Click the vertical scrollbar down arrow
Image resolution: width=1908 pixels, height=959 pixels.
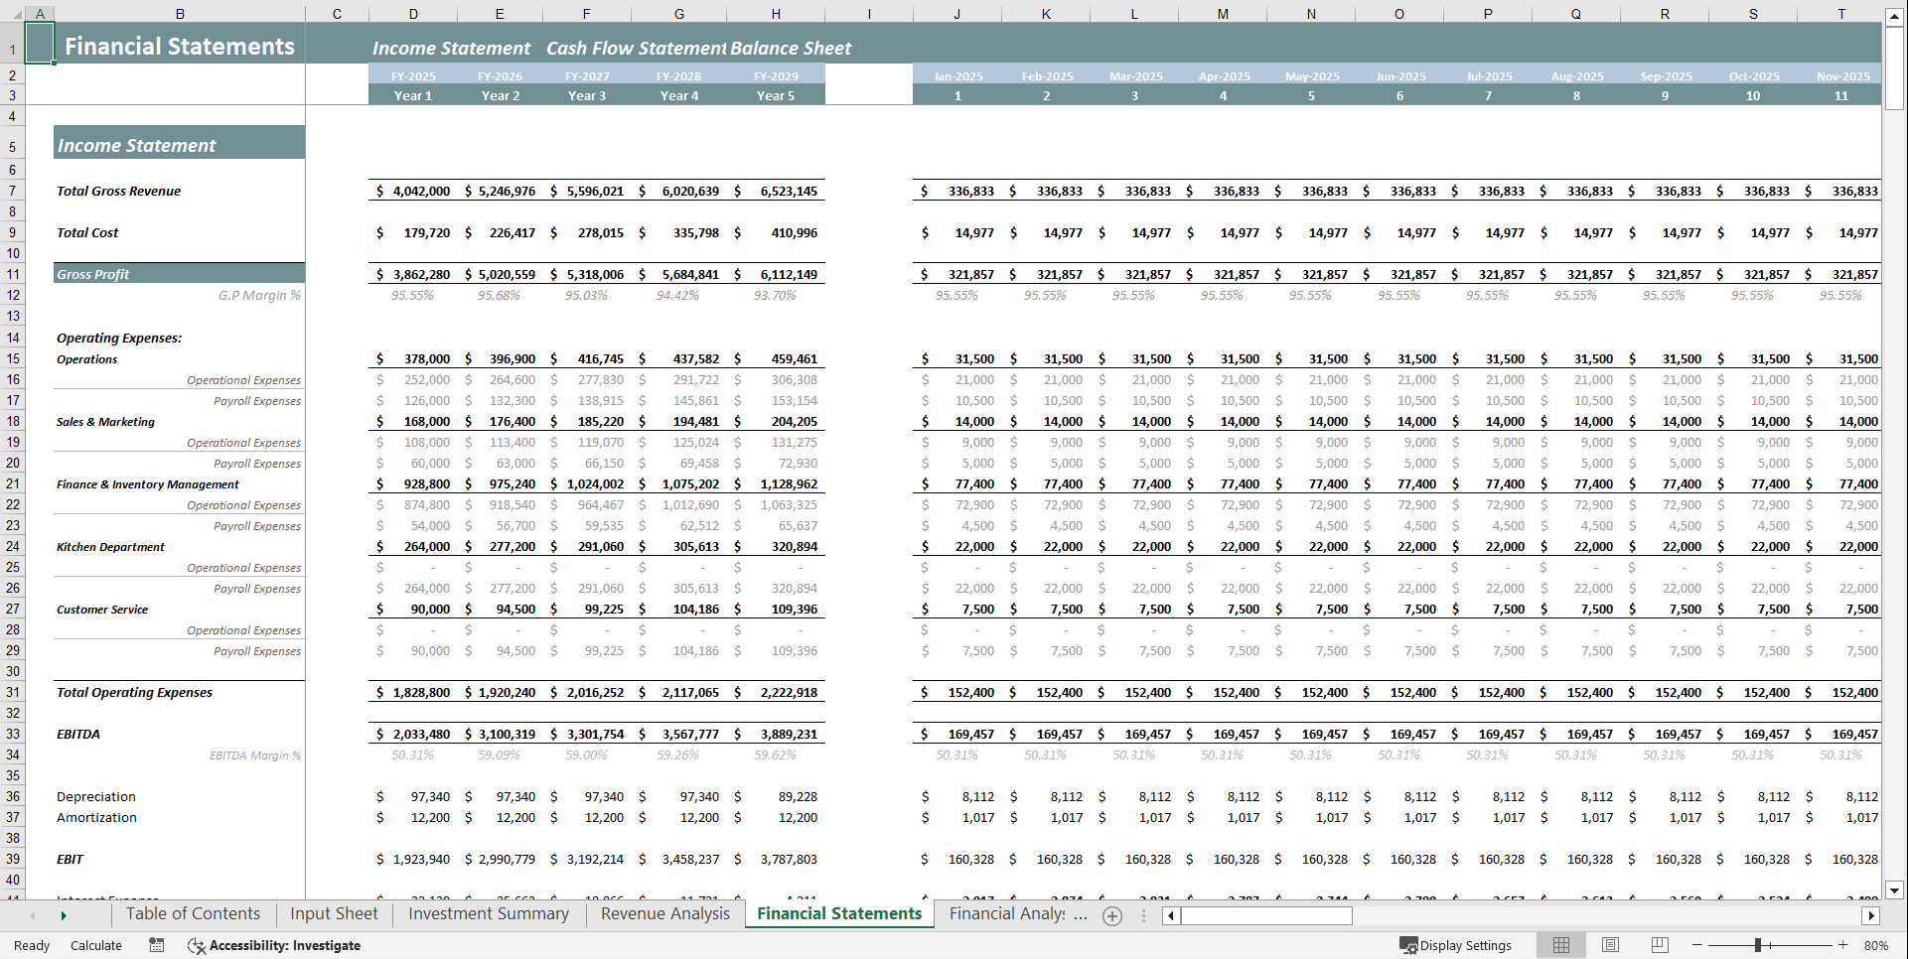pyautogui.click(x=1895, y=890)
